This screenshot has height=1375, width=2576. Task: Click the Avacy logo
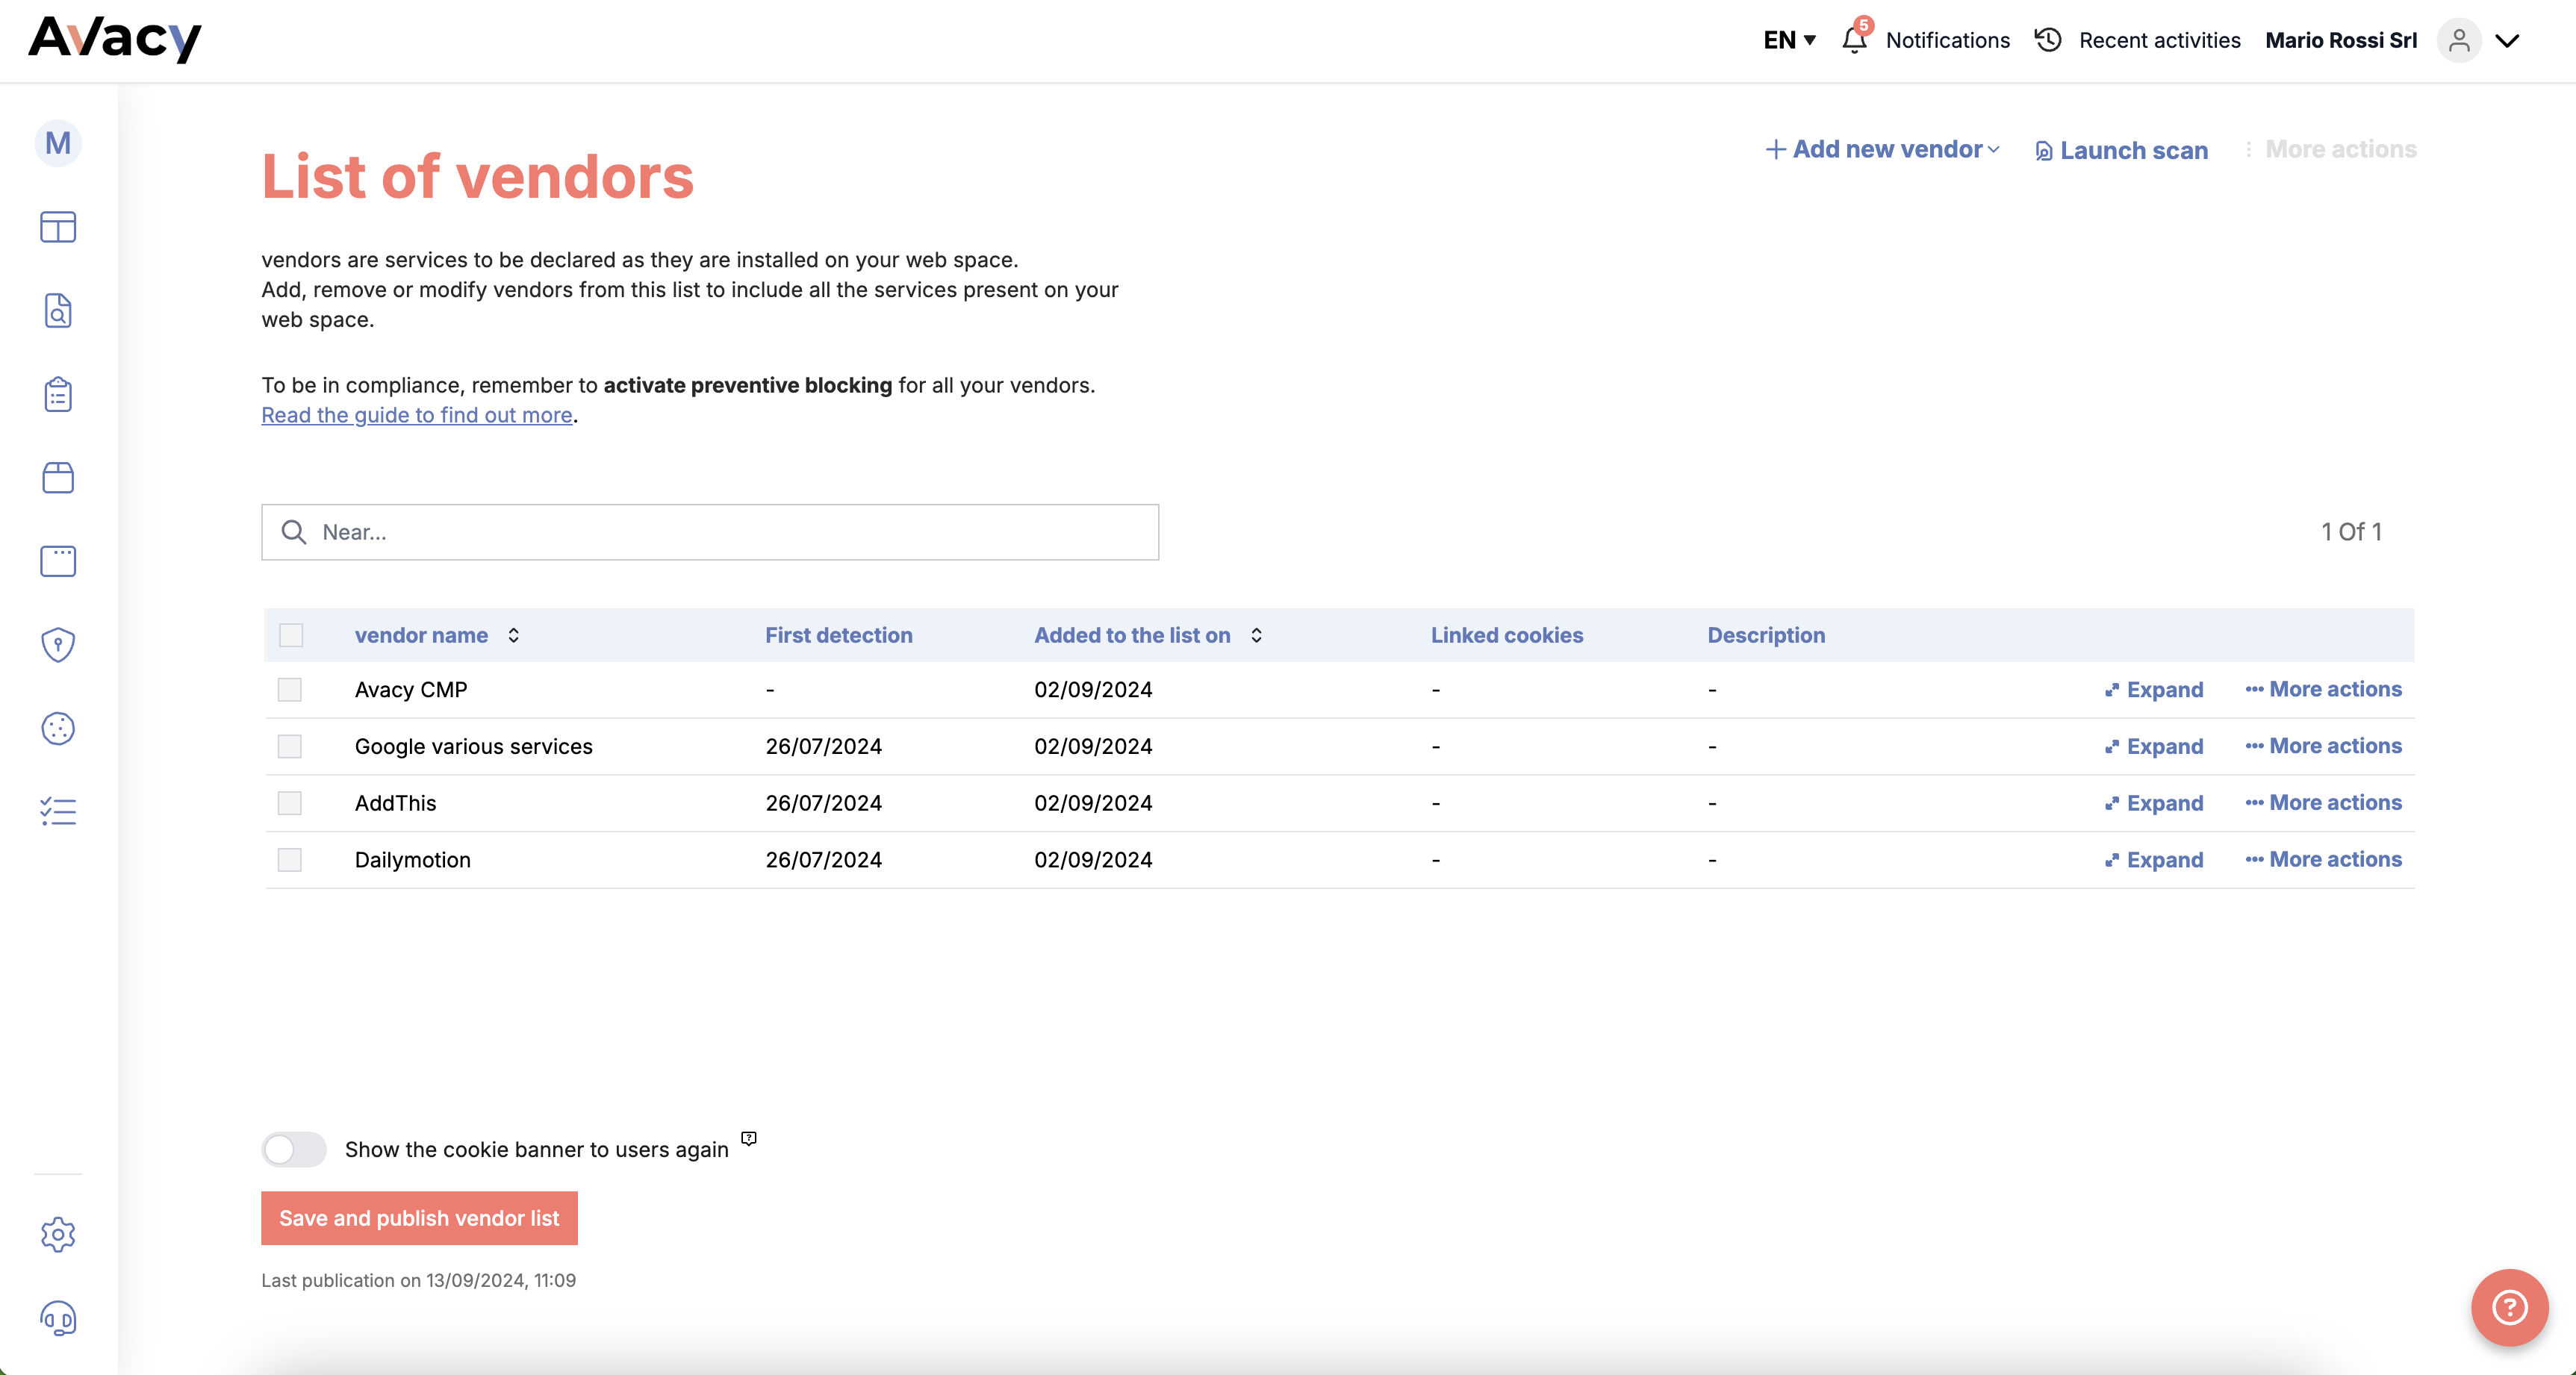coord(115,39)
